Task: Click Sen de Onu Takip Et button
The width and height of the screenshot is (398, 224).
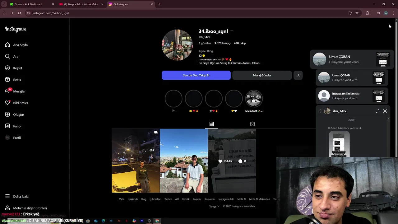Action: [196, 75]
